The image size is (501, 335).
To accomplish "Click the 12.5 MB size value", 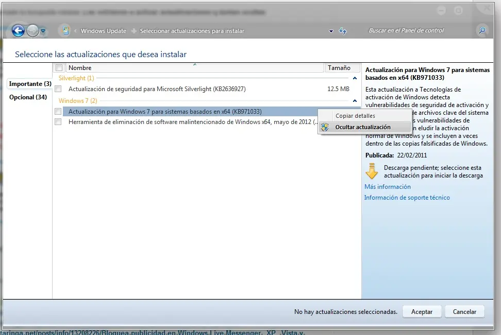I will [338, 89].
